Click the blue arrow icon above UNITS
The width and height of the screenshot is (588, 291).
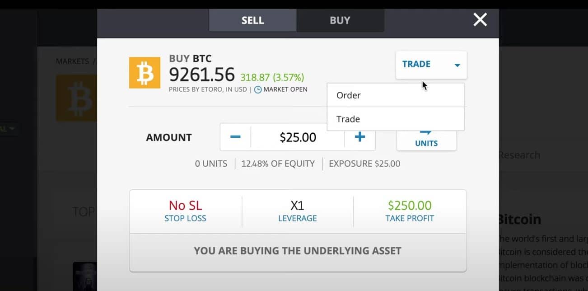(x=425, y=132)
